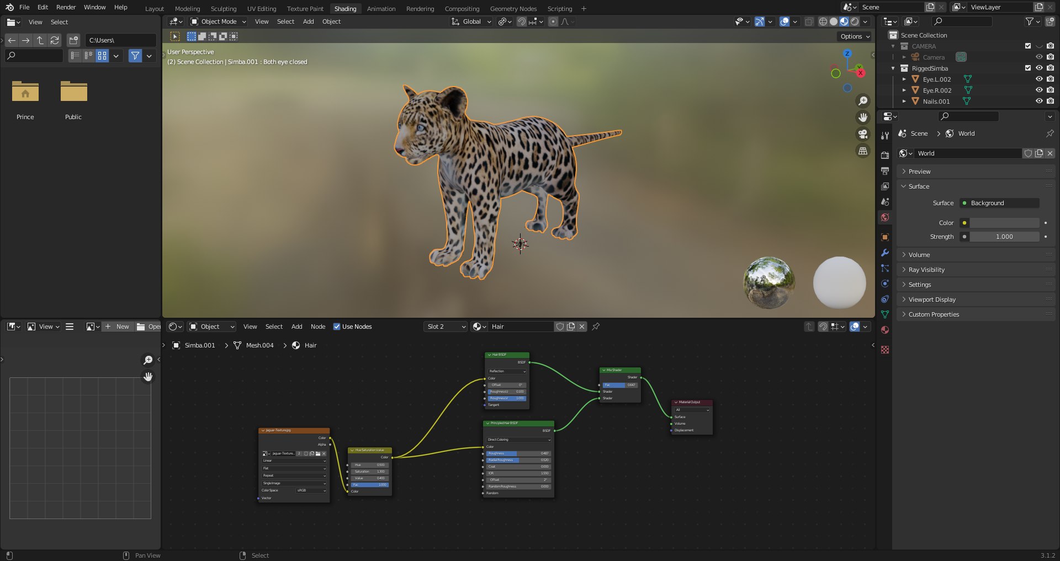Switch viewport perspective/orthographic grid icon
The width and height of the screenshot is (1060, 561).
(862, 151)
